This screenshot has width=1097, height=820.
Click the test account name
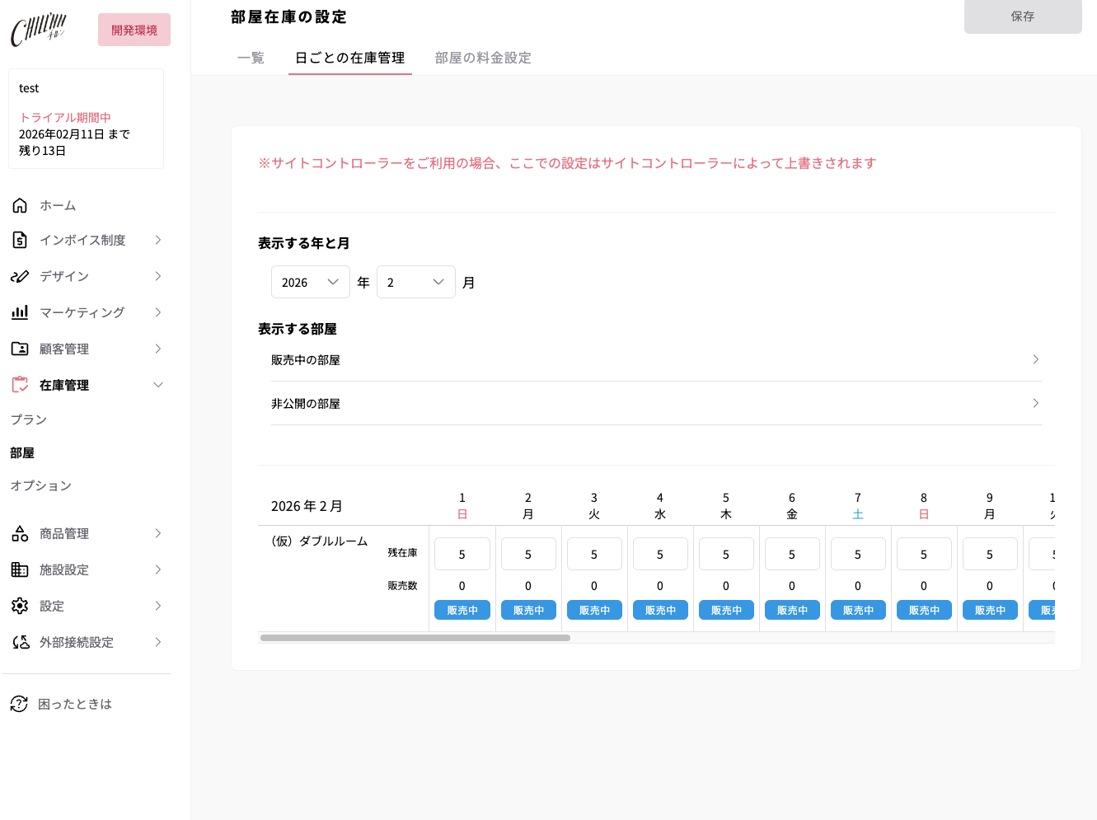point(29,88)
